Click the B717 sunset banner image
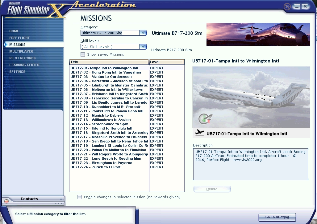Screen dimensions: 317x224 (x=258, y=34)
